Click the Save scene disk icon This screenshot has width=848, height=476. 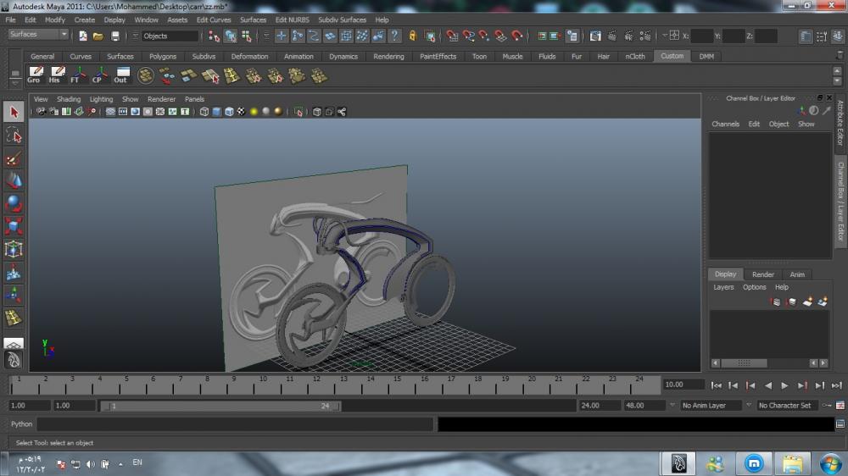115,36
